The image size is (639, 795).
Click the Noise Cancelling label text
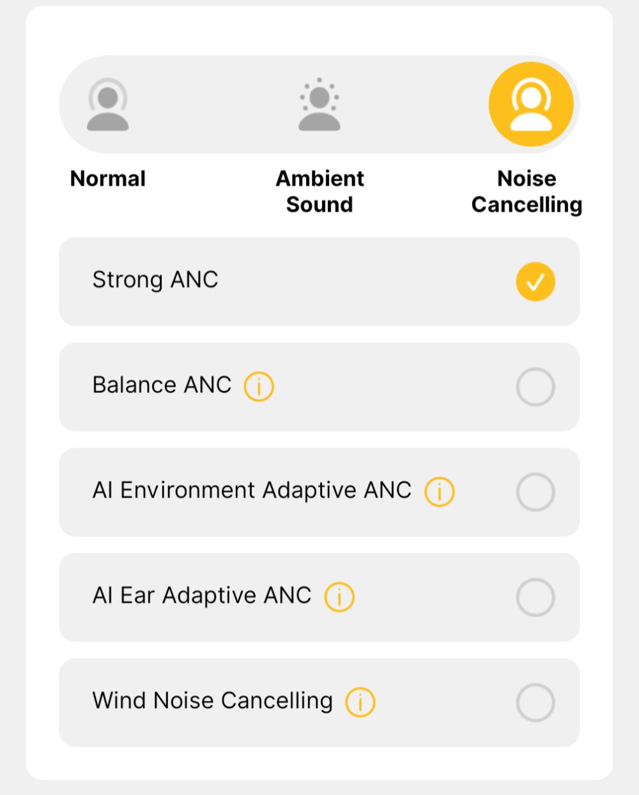point(527,191)
